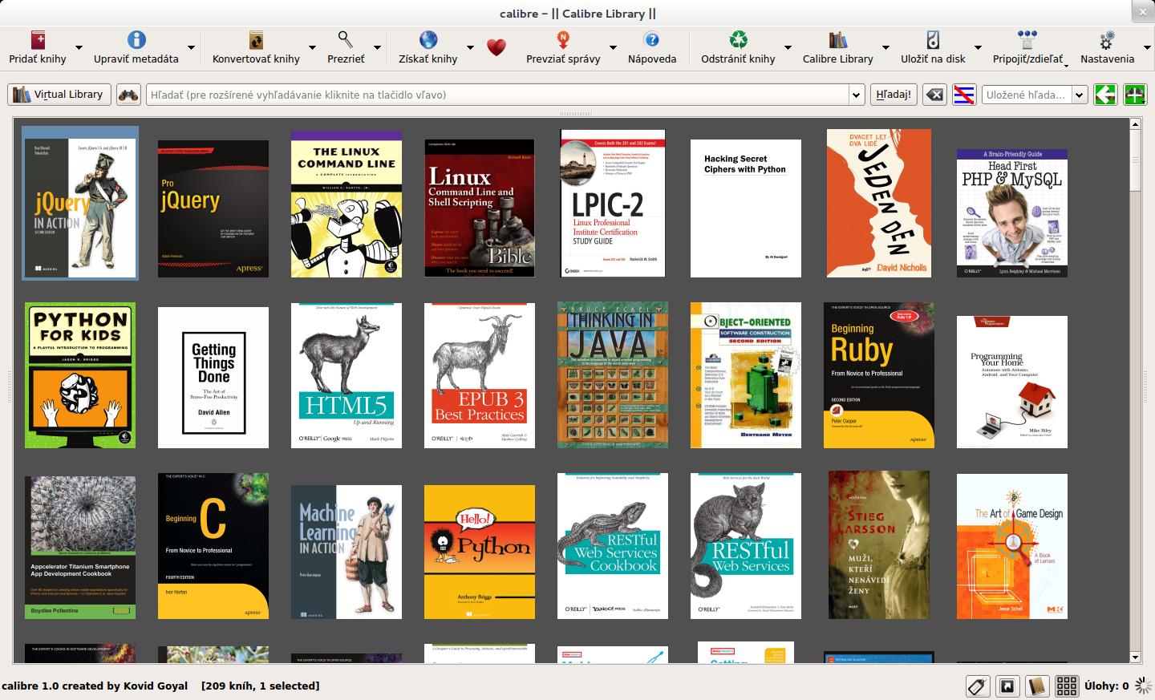The width and height of the screenshot is (1155, 700).
Task: Select Hacking Secret Ciphers with Python cover
Action: tap(746, 208)
